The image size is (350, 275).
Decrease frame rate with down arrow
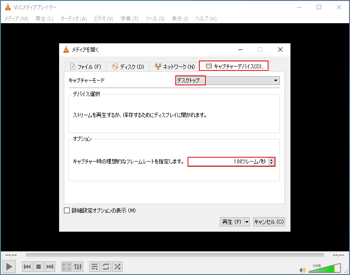point(272,163)
